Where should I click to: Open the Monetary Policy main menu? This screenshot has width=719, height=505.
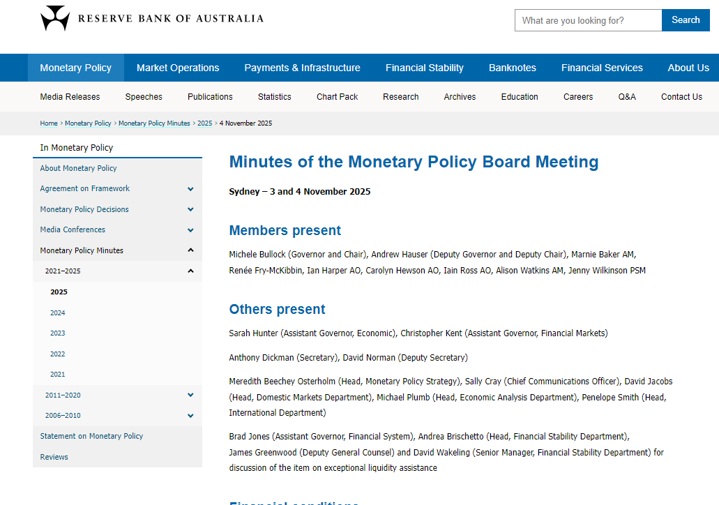75,68
